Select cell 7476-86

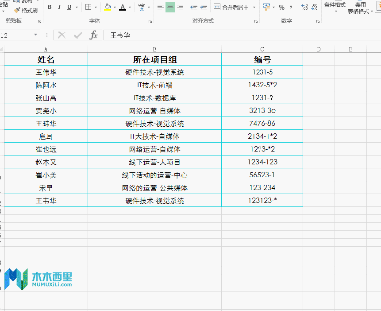[x=262, y=123]
